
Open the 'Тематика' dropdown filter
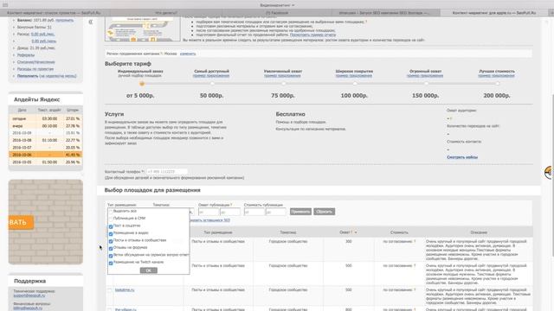click(x=191, y=212)
